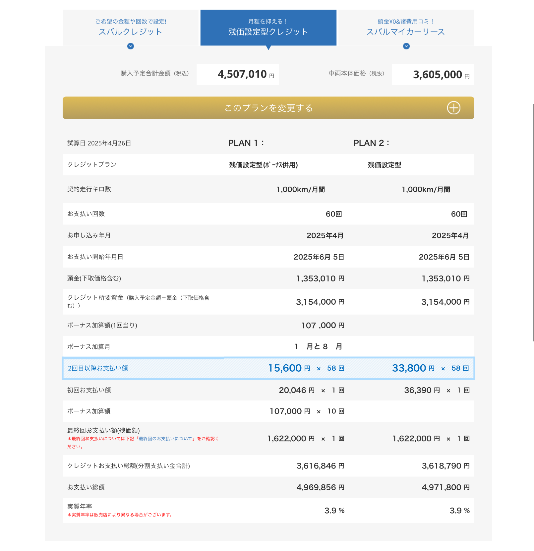The width and height of the screenshot is (534, 551).
Task: Select purchase total value 4,507,010 円
Action: [x=246, y=74]
